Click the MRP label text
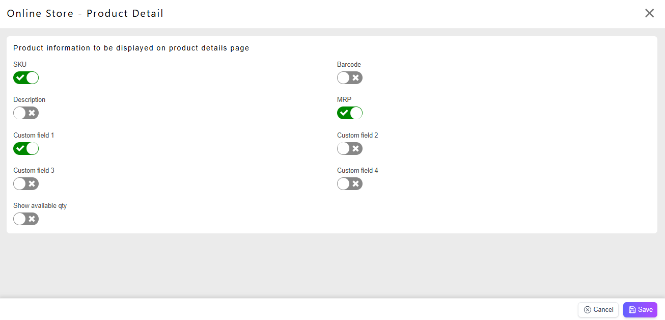This screenshot has width=665, height=320. coord(344,100)
